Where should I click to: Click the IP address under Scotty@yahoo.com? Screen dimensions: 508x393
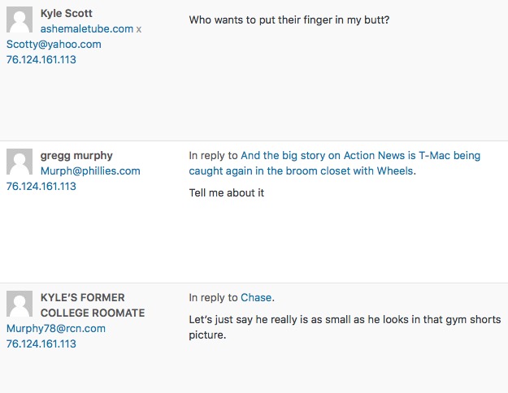click(41, 59)
